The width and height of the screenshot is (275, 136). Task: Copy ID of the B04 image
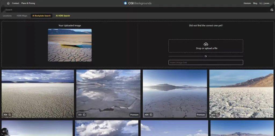pyautogui.click(x=217, y=115)
